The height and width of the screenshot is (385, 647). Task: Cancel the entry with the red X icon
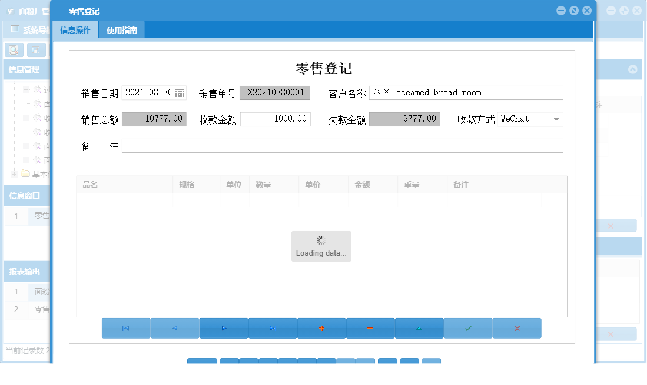[x=516, y=328]
